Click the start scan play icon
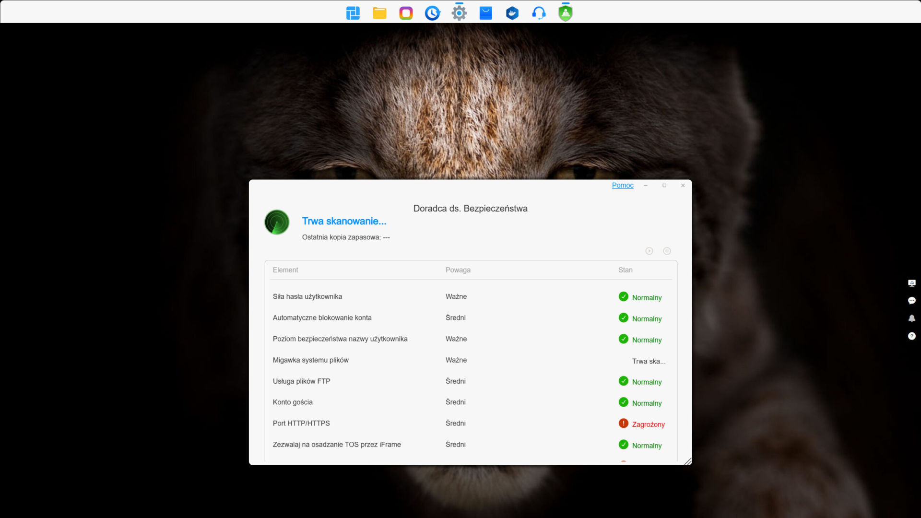 click(x=649, y=251)
